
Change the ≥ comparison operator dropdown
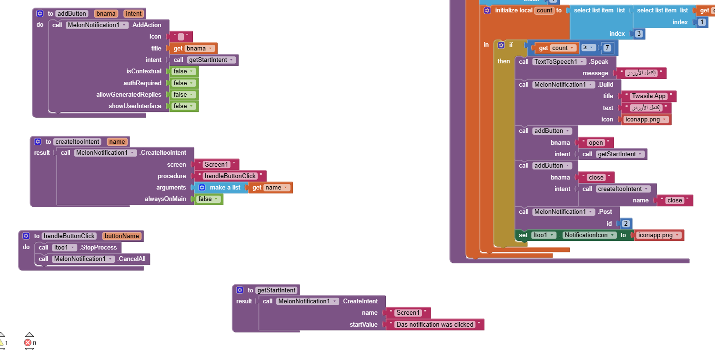click(x=588, y=48)
